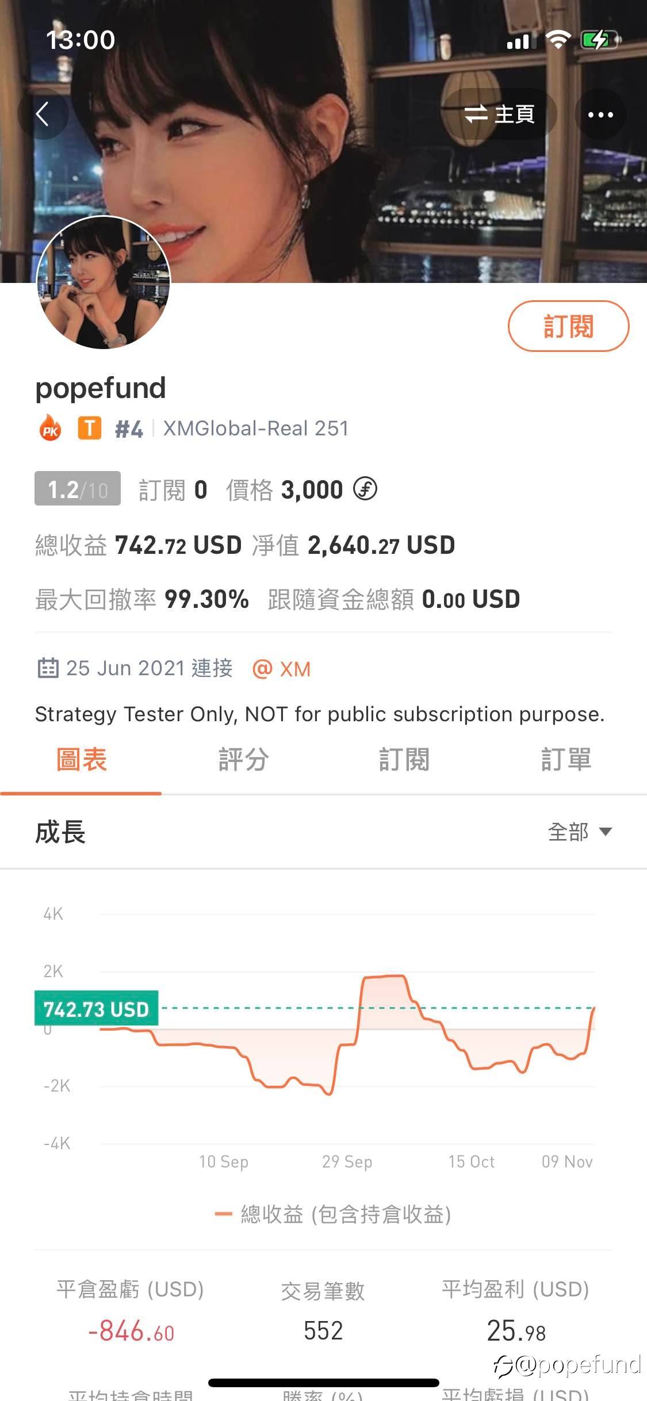Image resolution: width=647 pixels, height=1401 pixels.
Task: Tap the 1.2/10 rating score badge
Action: click(x=78, y=489)
